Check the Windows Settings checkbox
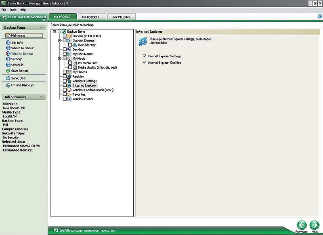The height and width of the screenshot is (235, 323). pos(65,81)
